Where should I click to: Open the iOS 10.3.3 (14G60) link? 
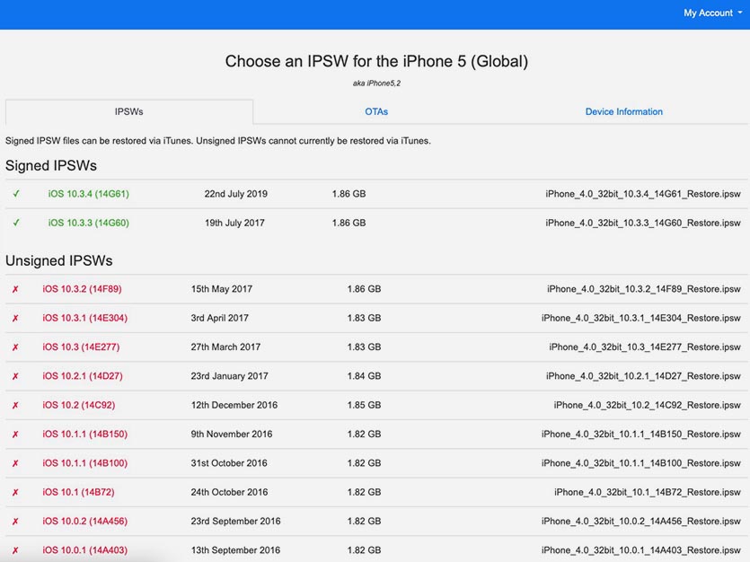89,223
